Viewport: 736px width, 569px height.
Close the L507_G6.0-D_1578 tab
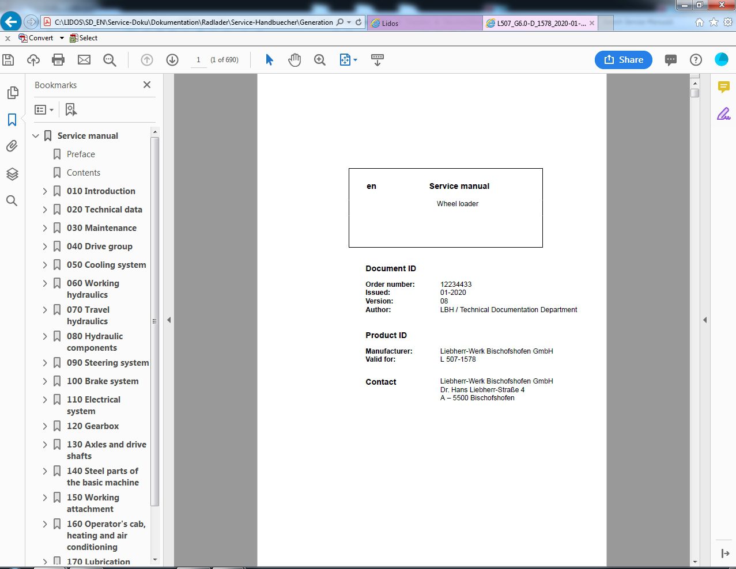592,23
